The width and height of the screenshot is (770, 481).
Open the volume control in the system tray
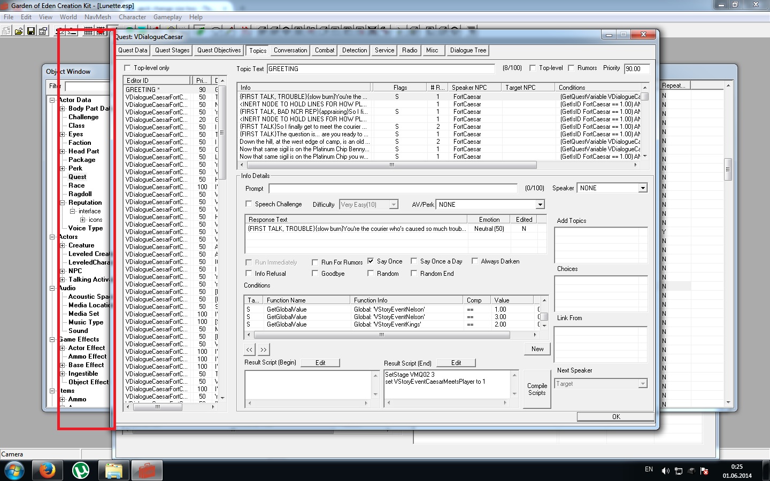coord(665,470)
